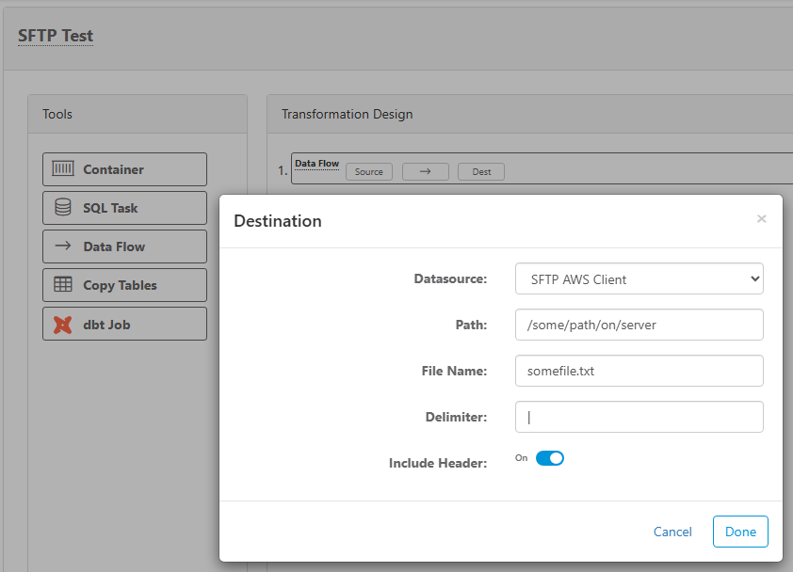The image size is (793, 572).
Task: Click the Data Flow step label
Action: (x=316, y=164)
